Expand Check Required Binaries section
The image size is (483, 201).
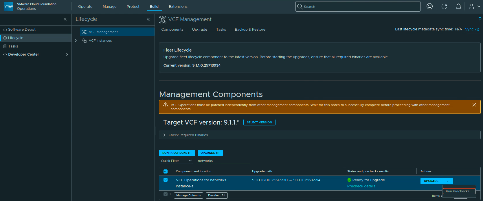click(x=164, y=135)
